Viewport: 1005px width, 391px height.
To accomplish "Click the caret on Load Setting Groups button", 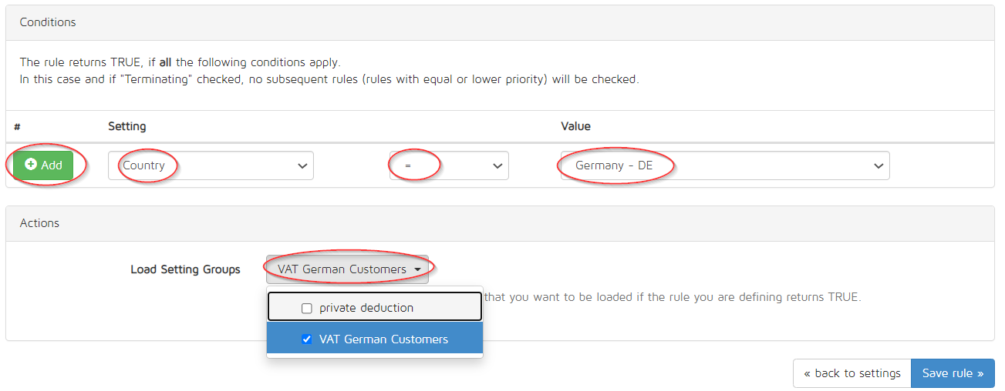I will tap(417, 270).
